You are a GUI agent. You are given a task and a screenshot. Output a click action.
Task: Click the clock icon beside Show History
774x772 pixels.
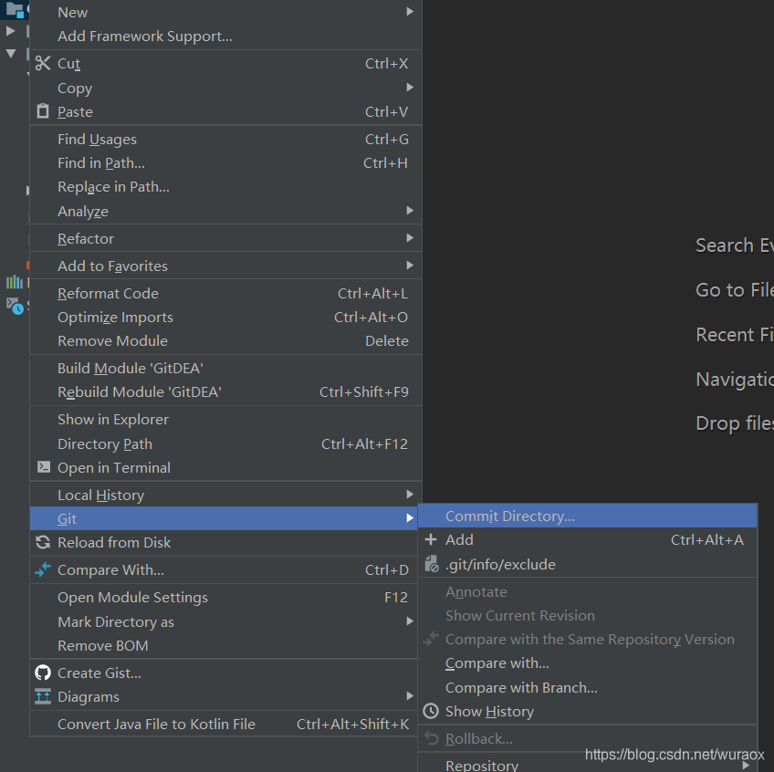pos(431,711)
